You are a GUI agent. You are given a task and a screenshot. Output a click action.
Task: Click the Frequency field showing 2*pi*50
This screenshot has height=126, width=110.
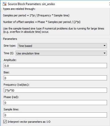55,90
